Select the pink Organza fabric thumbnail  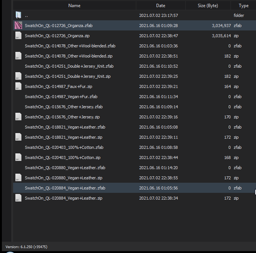(x=18, y=25)
